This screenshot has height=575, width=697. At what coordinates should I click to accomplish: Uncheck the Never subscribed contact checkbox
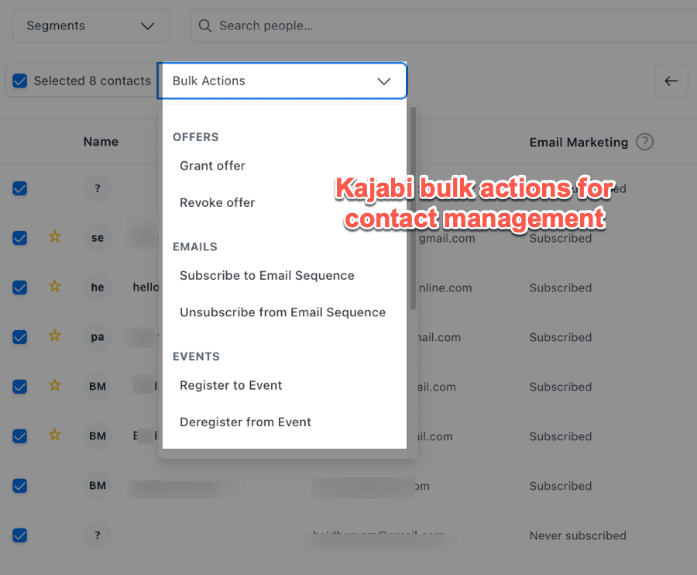coord(20,535)
